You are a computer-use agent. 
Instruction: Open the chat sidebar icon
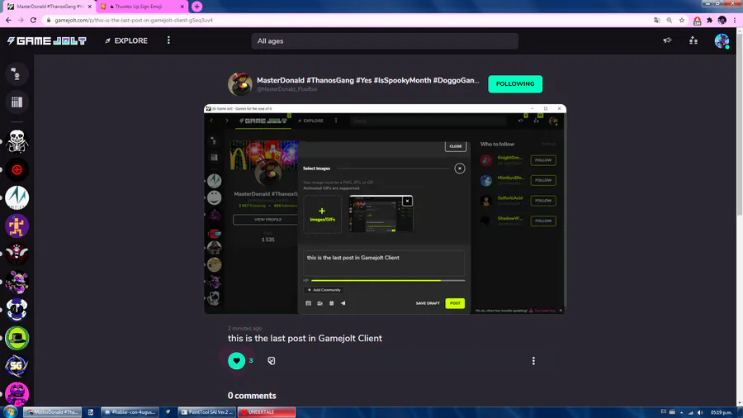click(x=17, y=74)
